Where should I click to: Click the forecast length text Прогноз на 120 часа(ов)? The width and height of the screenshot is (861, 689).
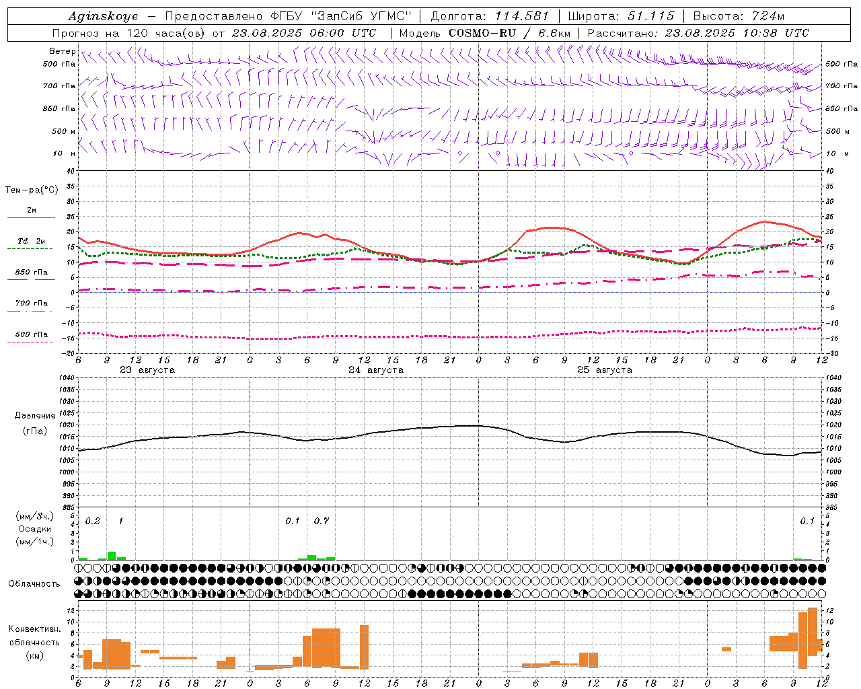coord(129,33)
